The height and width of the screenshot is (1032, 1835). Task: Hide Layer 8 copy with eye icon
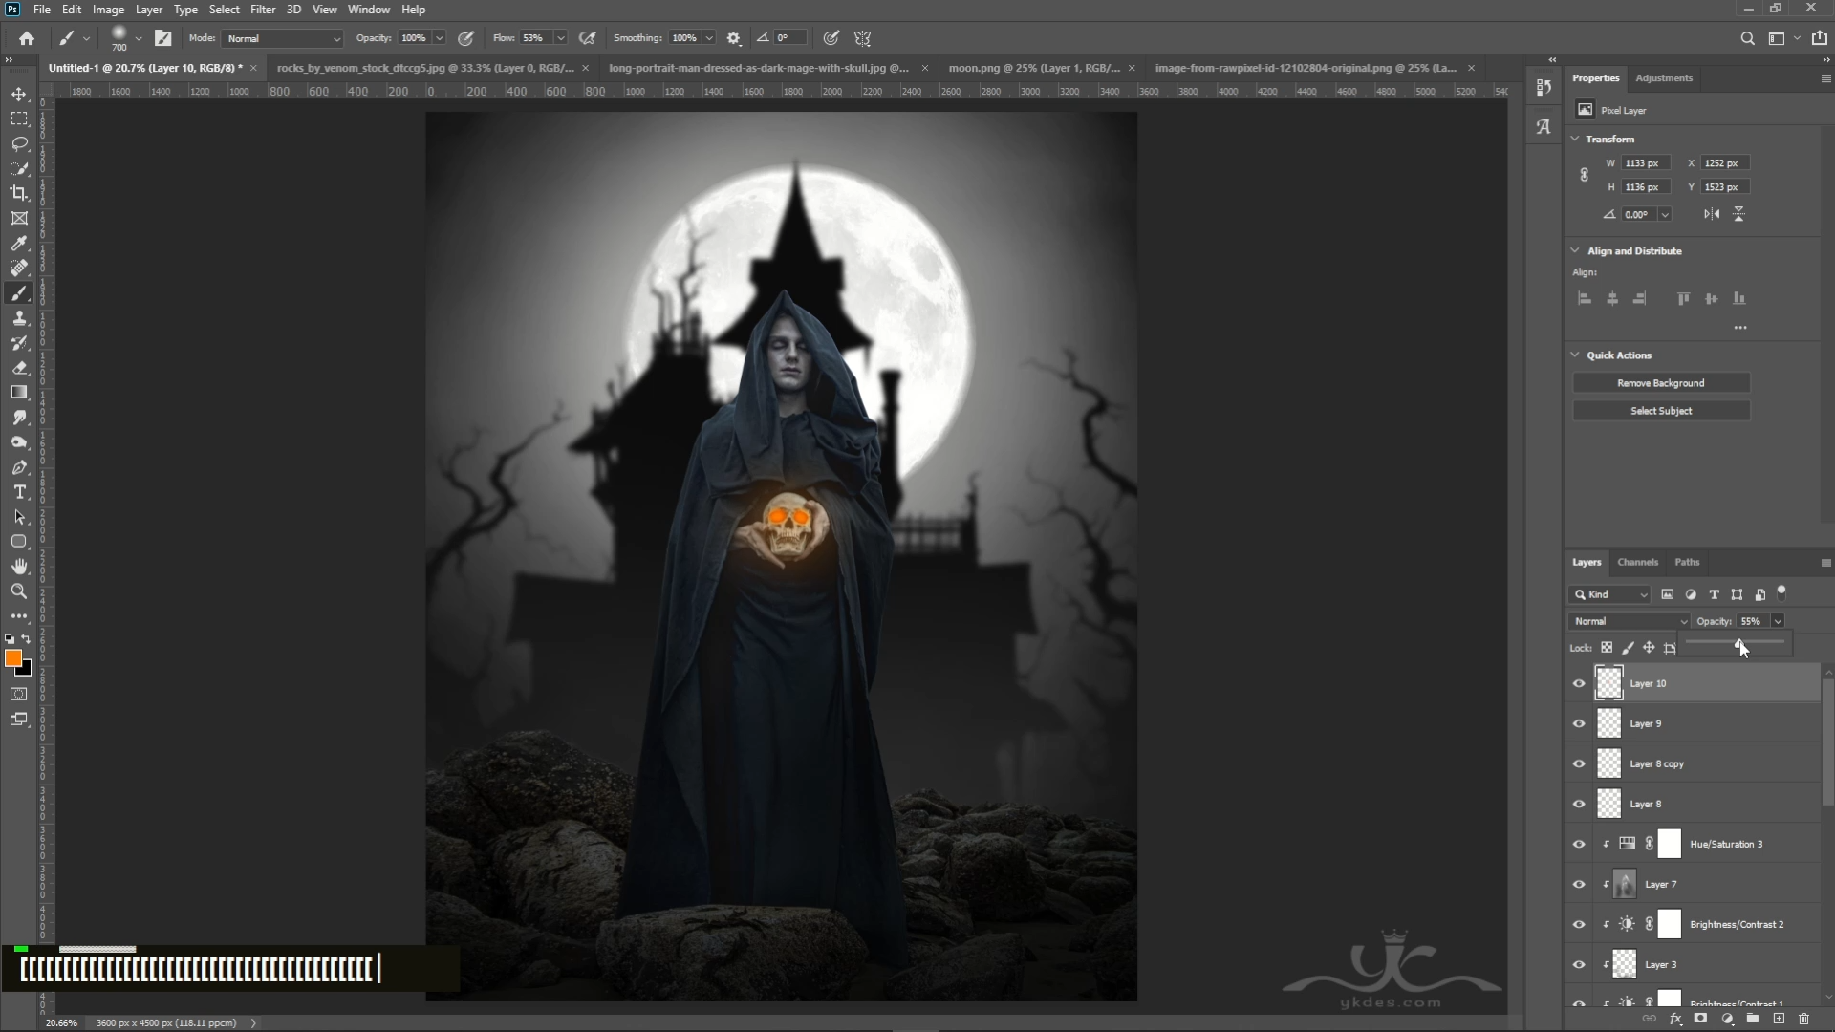coord(1579,763)
